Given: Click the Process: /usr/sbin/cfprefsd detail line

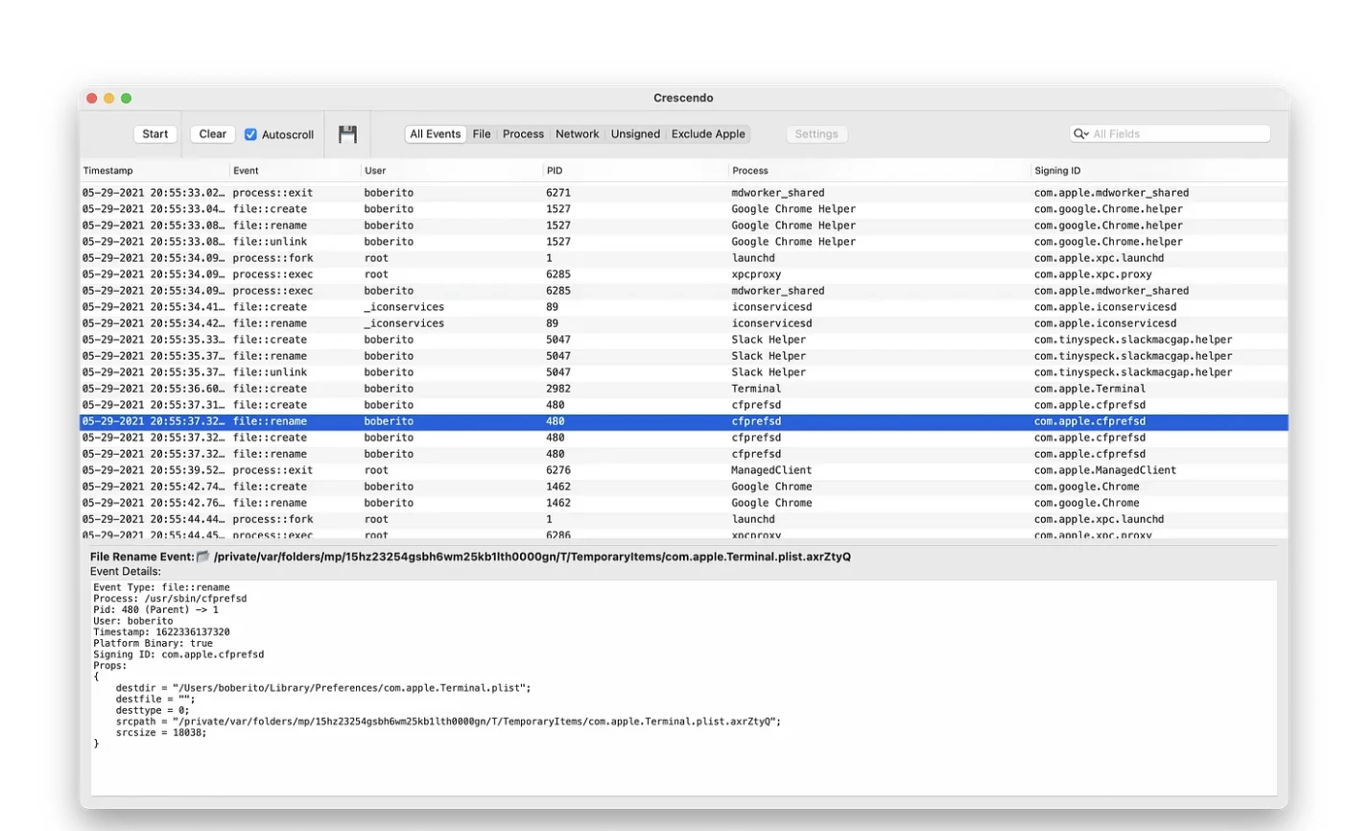Looking at the screenshot, I should (170, 599).
